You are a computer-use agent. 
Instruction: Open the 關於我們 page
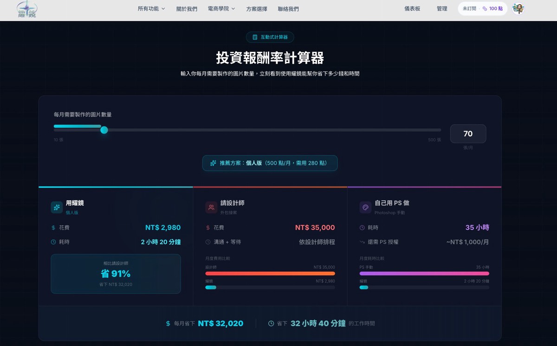click(x=187, y=9)
